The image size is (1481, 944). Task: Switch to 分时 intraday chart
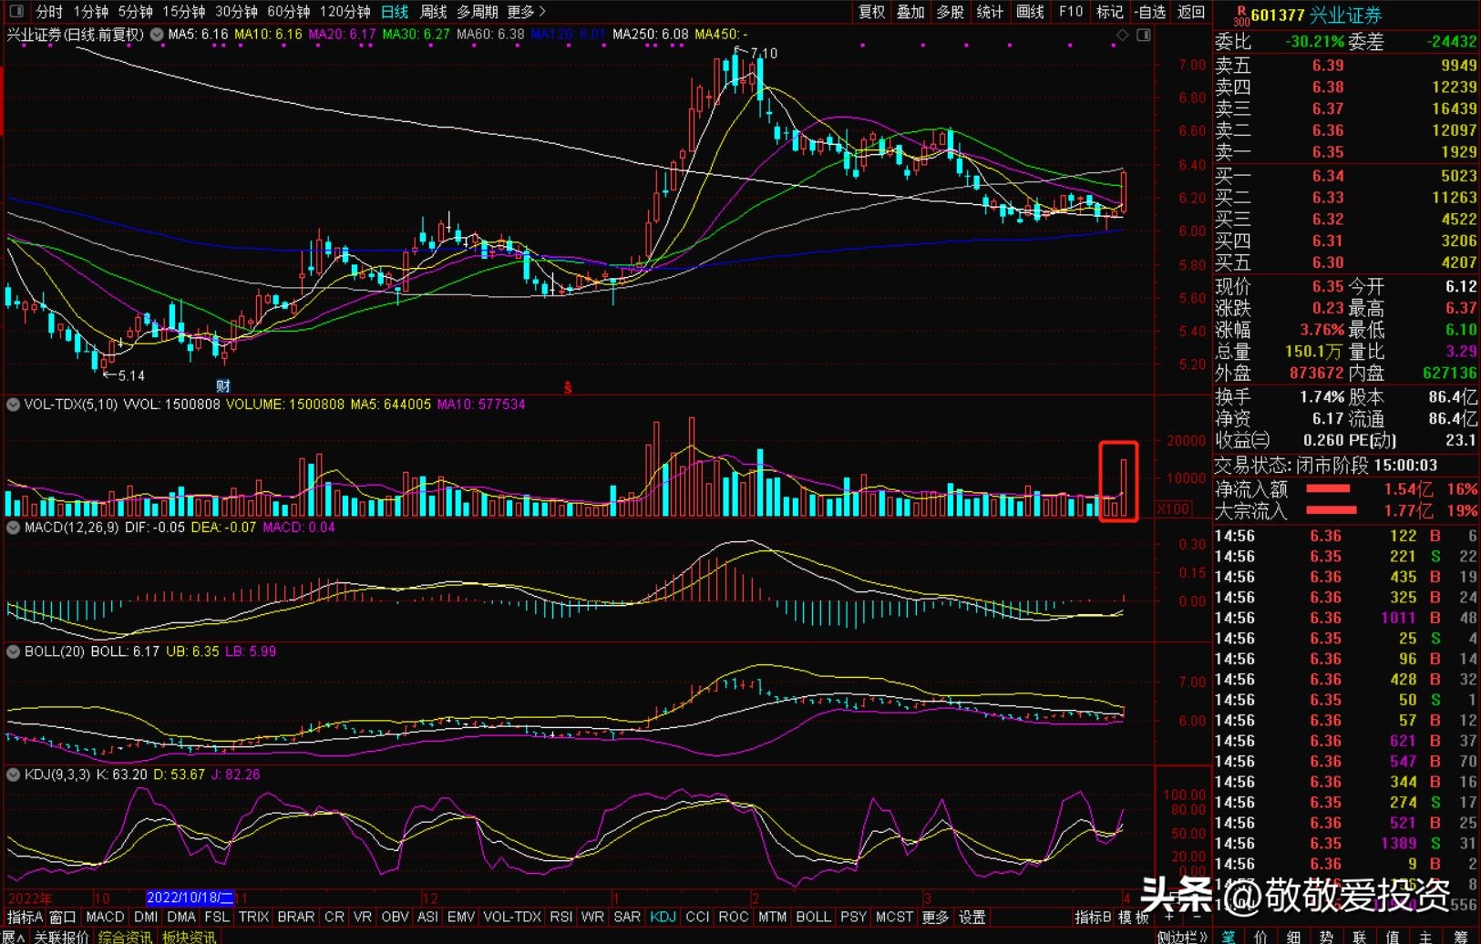point(49,12)
